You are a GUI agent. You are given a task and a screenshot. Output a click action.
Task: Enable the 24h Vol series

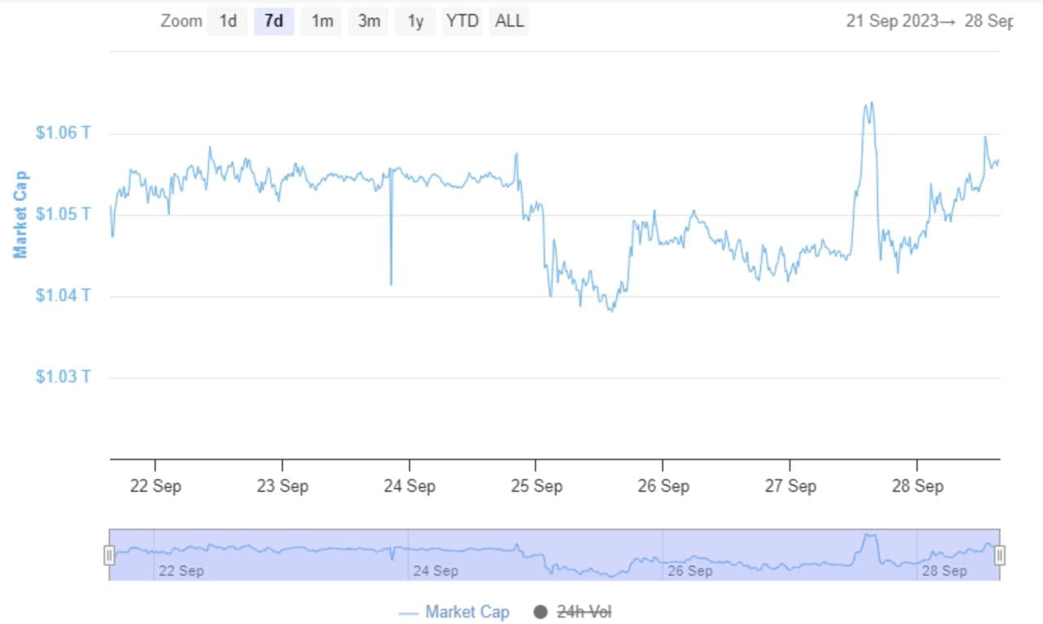(x=583, y=612)
